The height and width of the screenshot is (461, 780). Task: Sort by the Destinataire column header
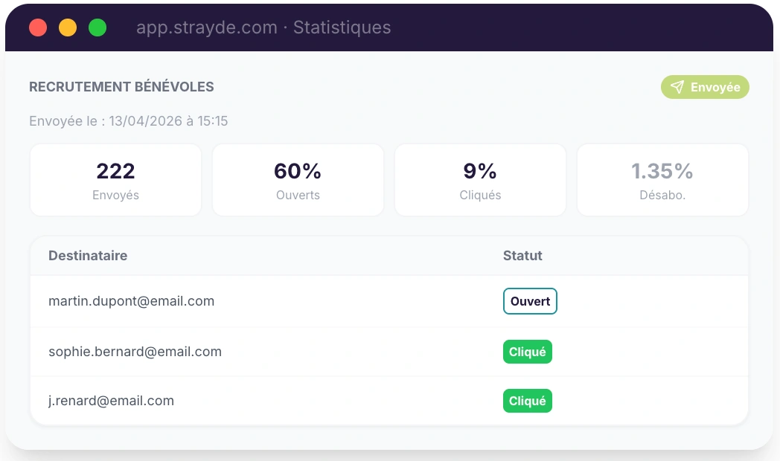tap(87, 256)
